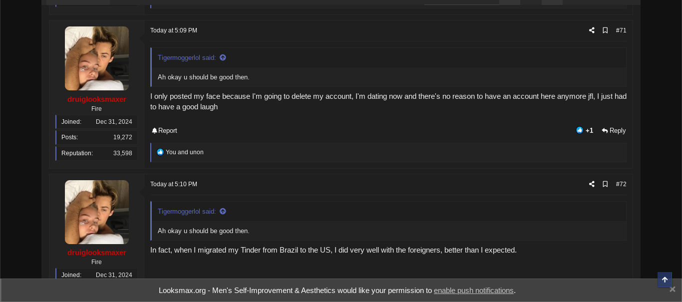Reply to post #71
The height and width of the screenshot is (302, 682).
click(x=614, y=131)
